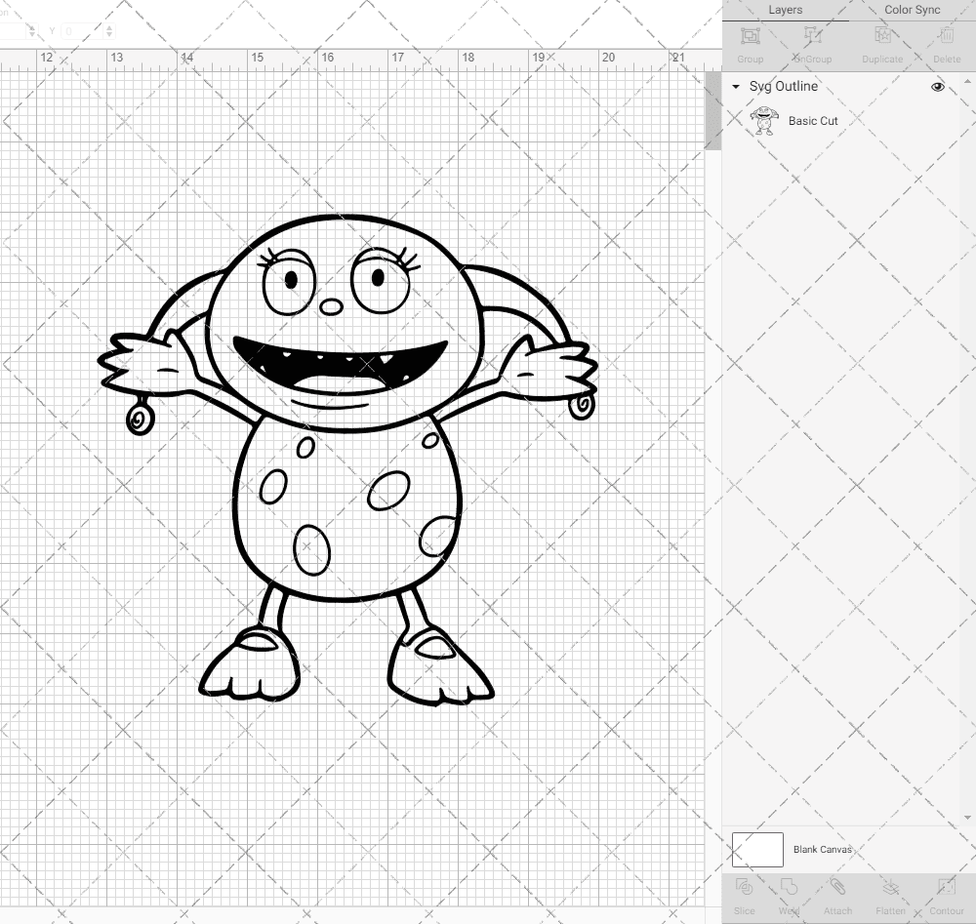Switch to the Color Sync tab

pyautogui.click(x=912, y=9)
